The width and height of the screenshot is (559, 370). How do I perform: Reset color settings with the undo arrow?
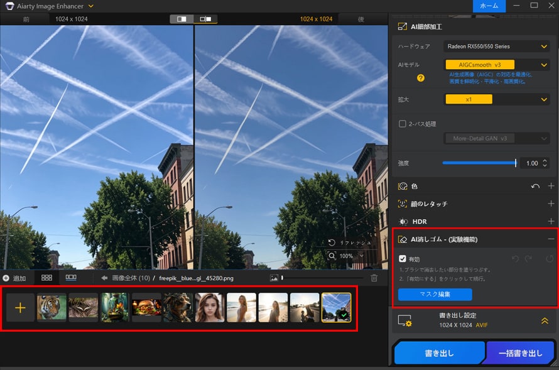tap(535, 187)
